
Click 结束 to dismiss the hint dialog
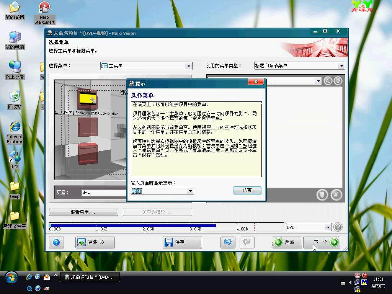click(x=247, y=191)
